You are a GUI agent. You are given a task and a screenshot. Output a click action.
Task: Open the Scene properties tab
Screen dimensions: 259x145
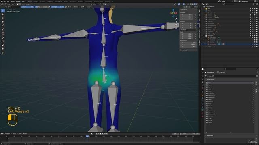pyautogui.click(x=202, y=85)
